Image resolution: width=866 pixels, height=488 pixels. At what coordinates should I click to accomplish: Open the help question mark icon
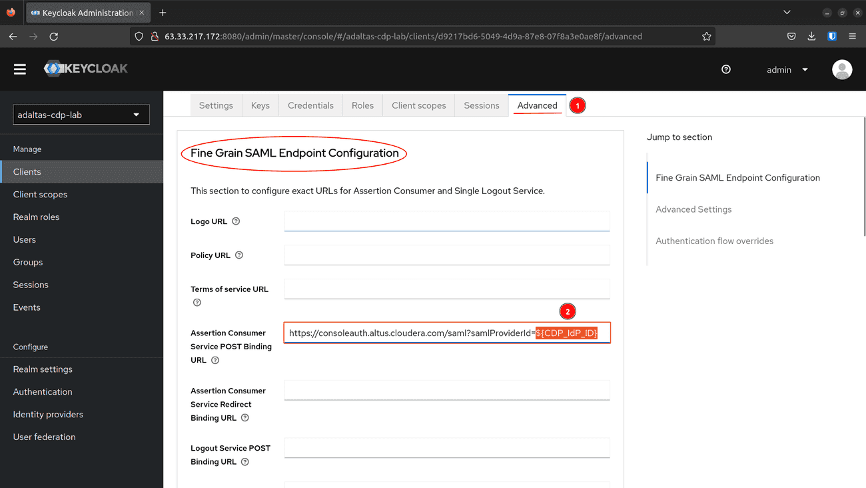click(x=726, y=69)
